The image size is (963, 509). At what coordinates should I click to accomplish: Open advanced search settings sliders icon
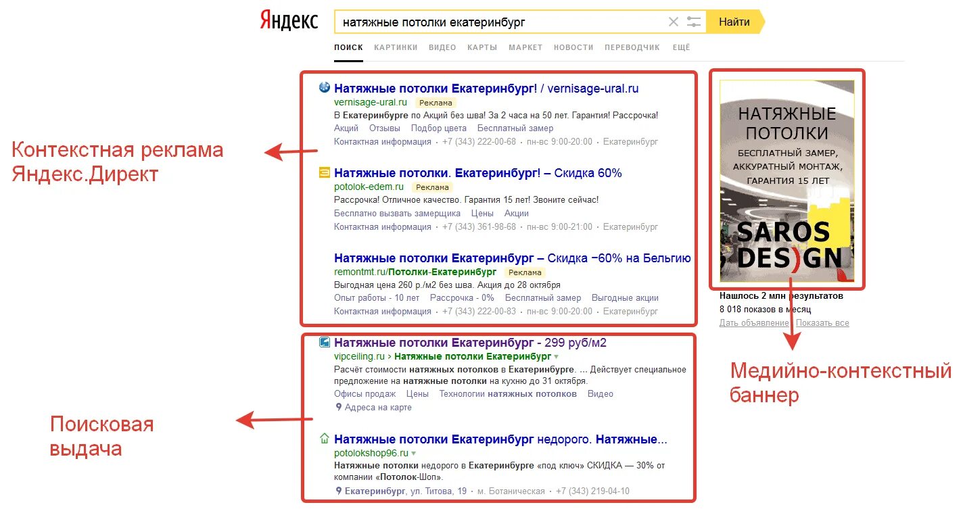694,22
